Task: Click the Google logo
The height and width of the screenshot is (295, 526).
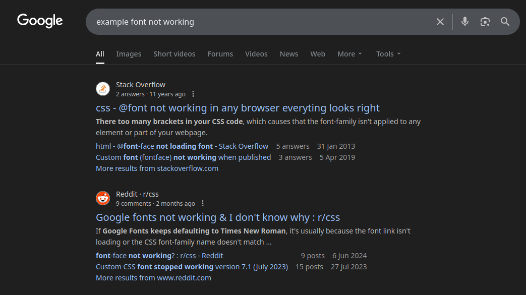Action: (x=40, y=21)
